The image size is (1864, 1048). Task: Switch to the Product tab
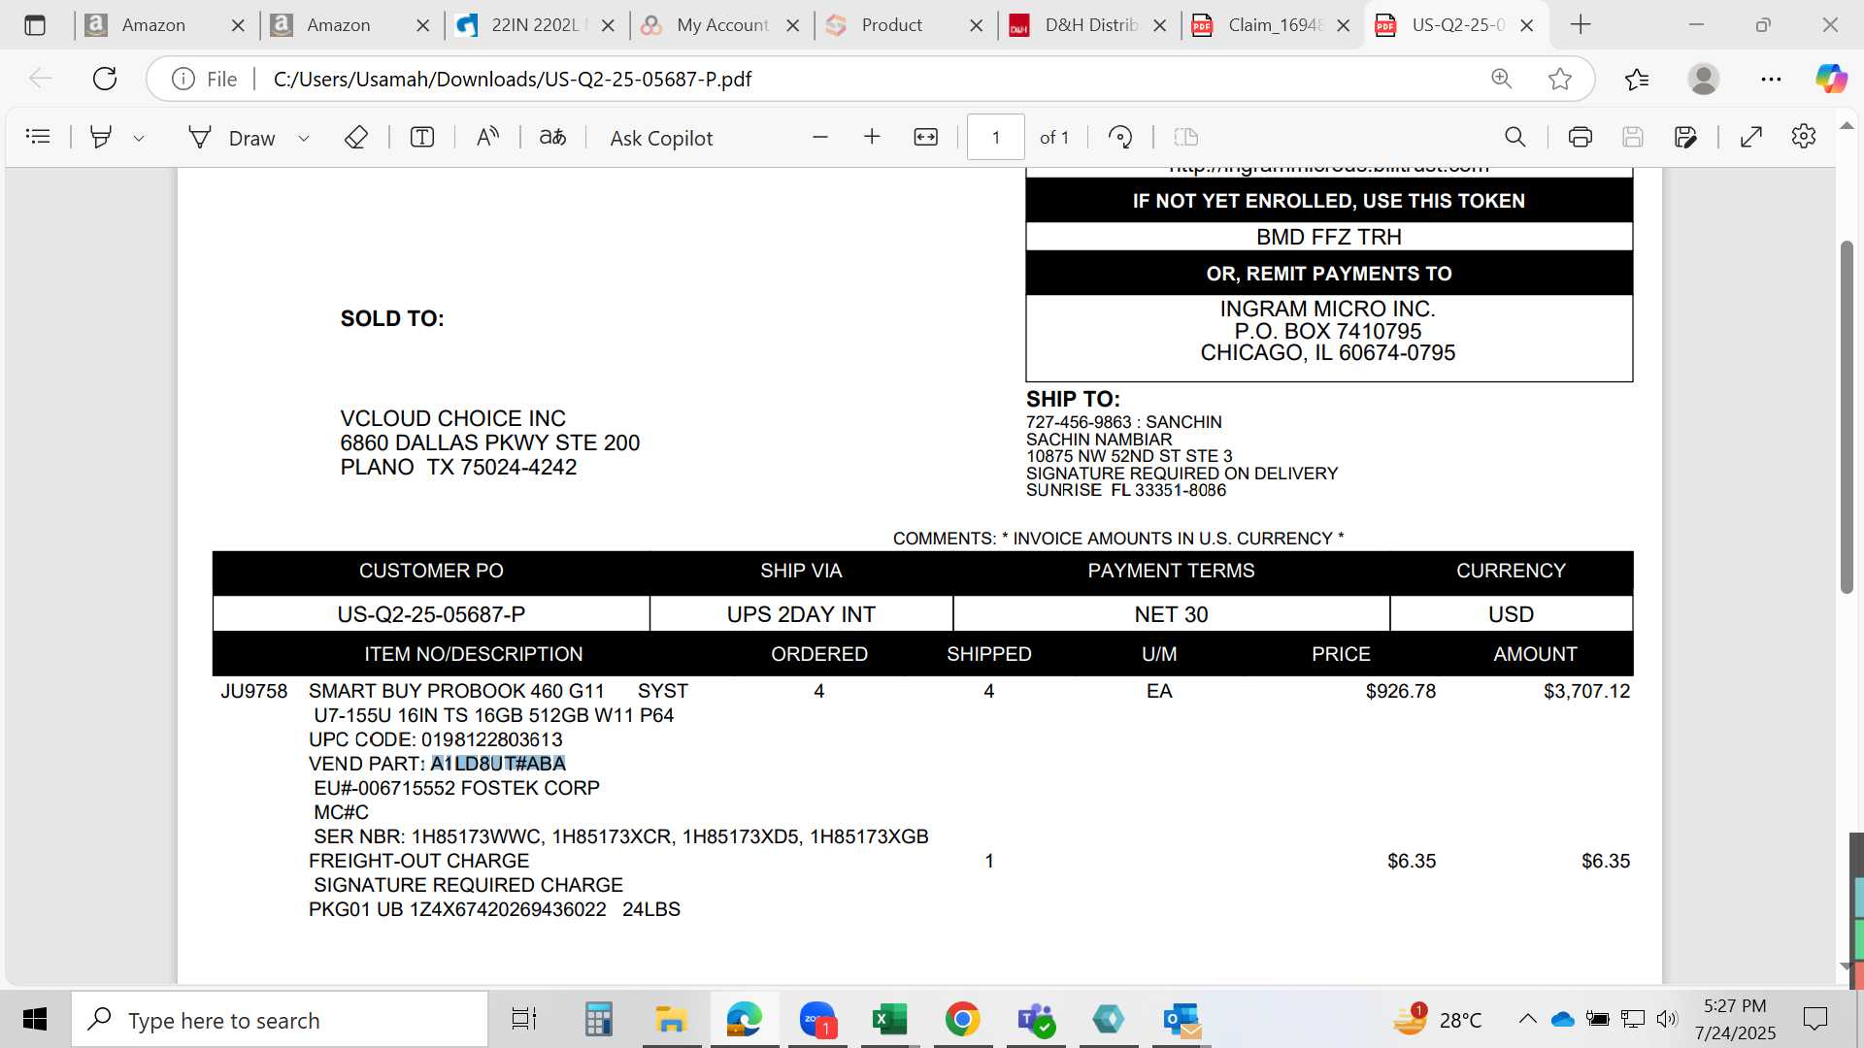tap(890, 25)
